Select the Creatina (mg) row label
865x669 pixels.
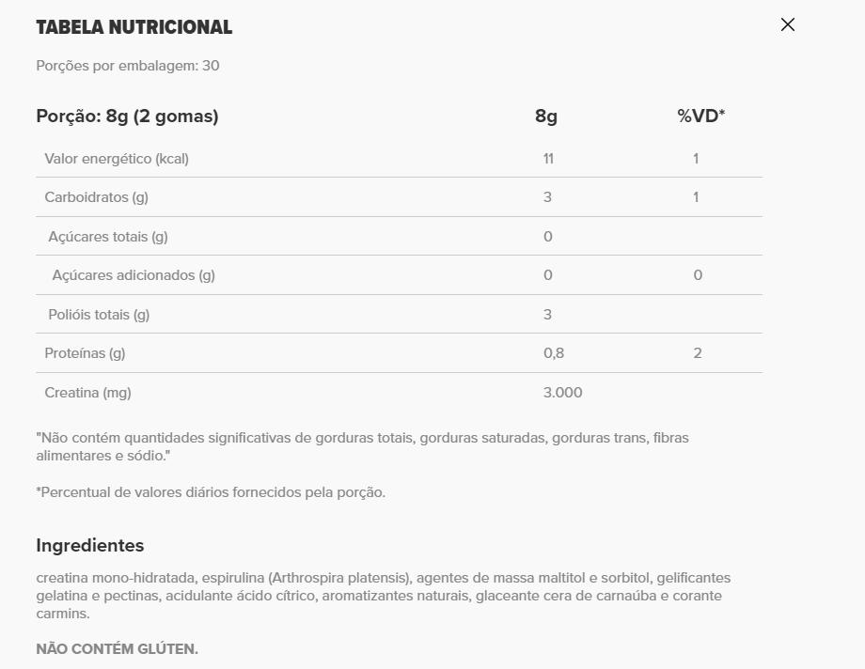[x=87, y=393]
